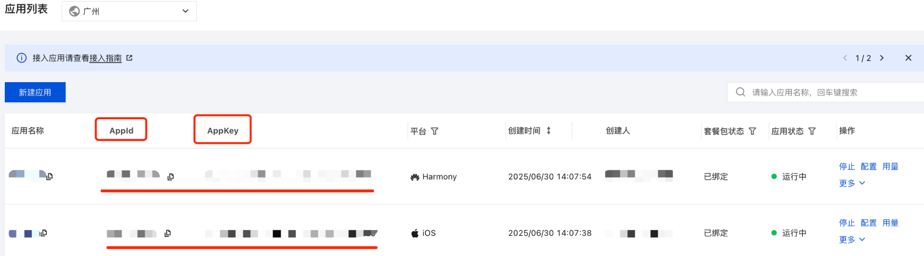View 用量 for the Harmony app
Screen dimensions: 924x256
click(x=890, y=166)
